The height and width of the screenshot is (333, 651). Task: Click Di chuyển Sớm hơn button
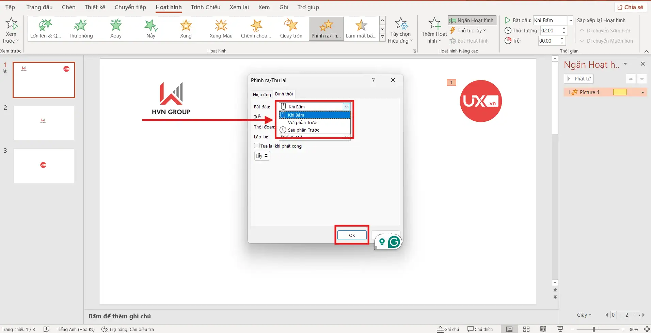point(605,31)
